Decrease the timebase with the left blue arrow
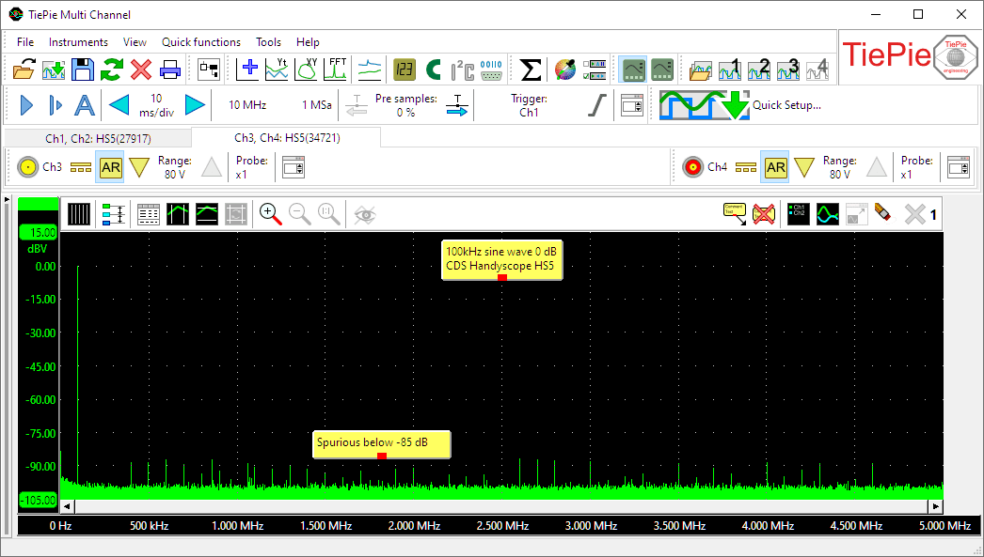This screenshot has height=557, width=984. pos(119,104)
